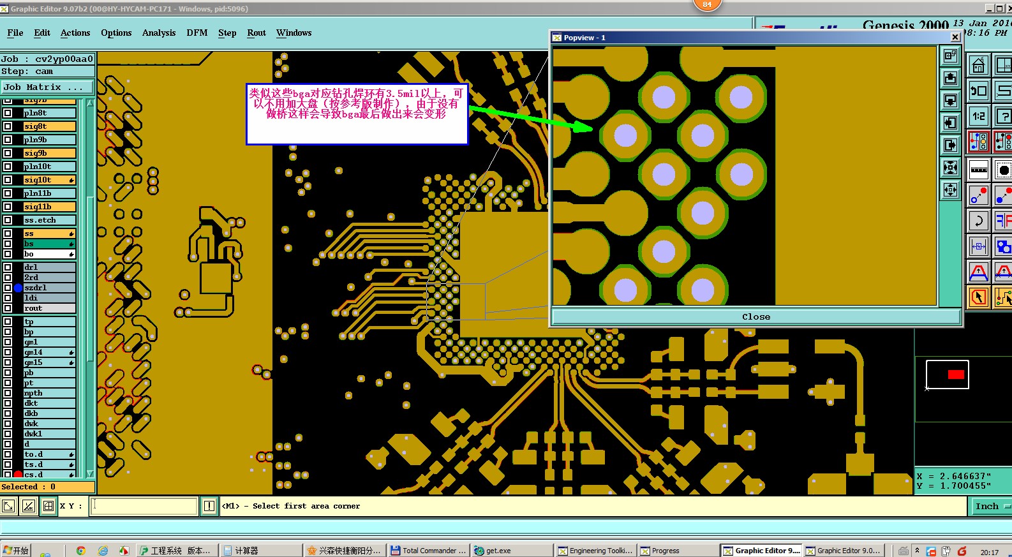This screenshot has height=557, width=1012.
Task: Open the Inch units dropdown
Action: [x=991, y=506]
